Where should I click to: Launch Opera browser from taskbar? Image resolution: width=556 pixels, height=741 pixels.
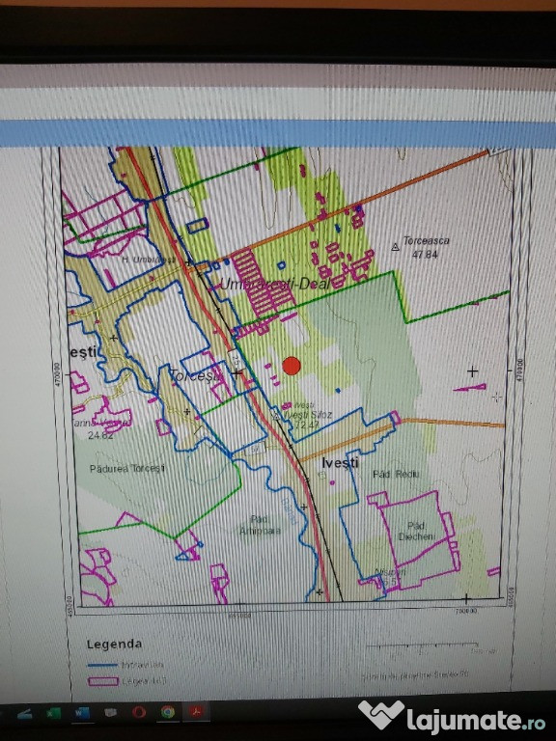pyautogui.click(x=139, y=712)
